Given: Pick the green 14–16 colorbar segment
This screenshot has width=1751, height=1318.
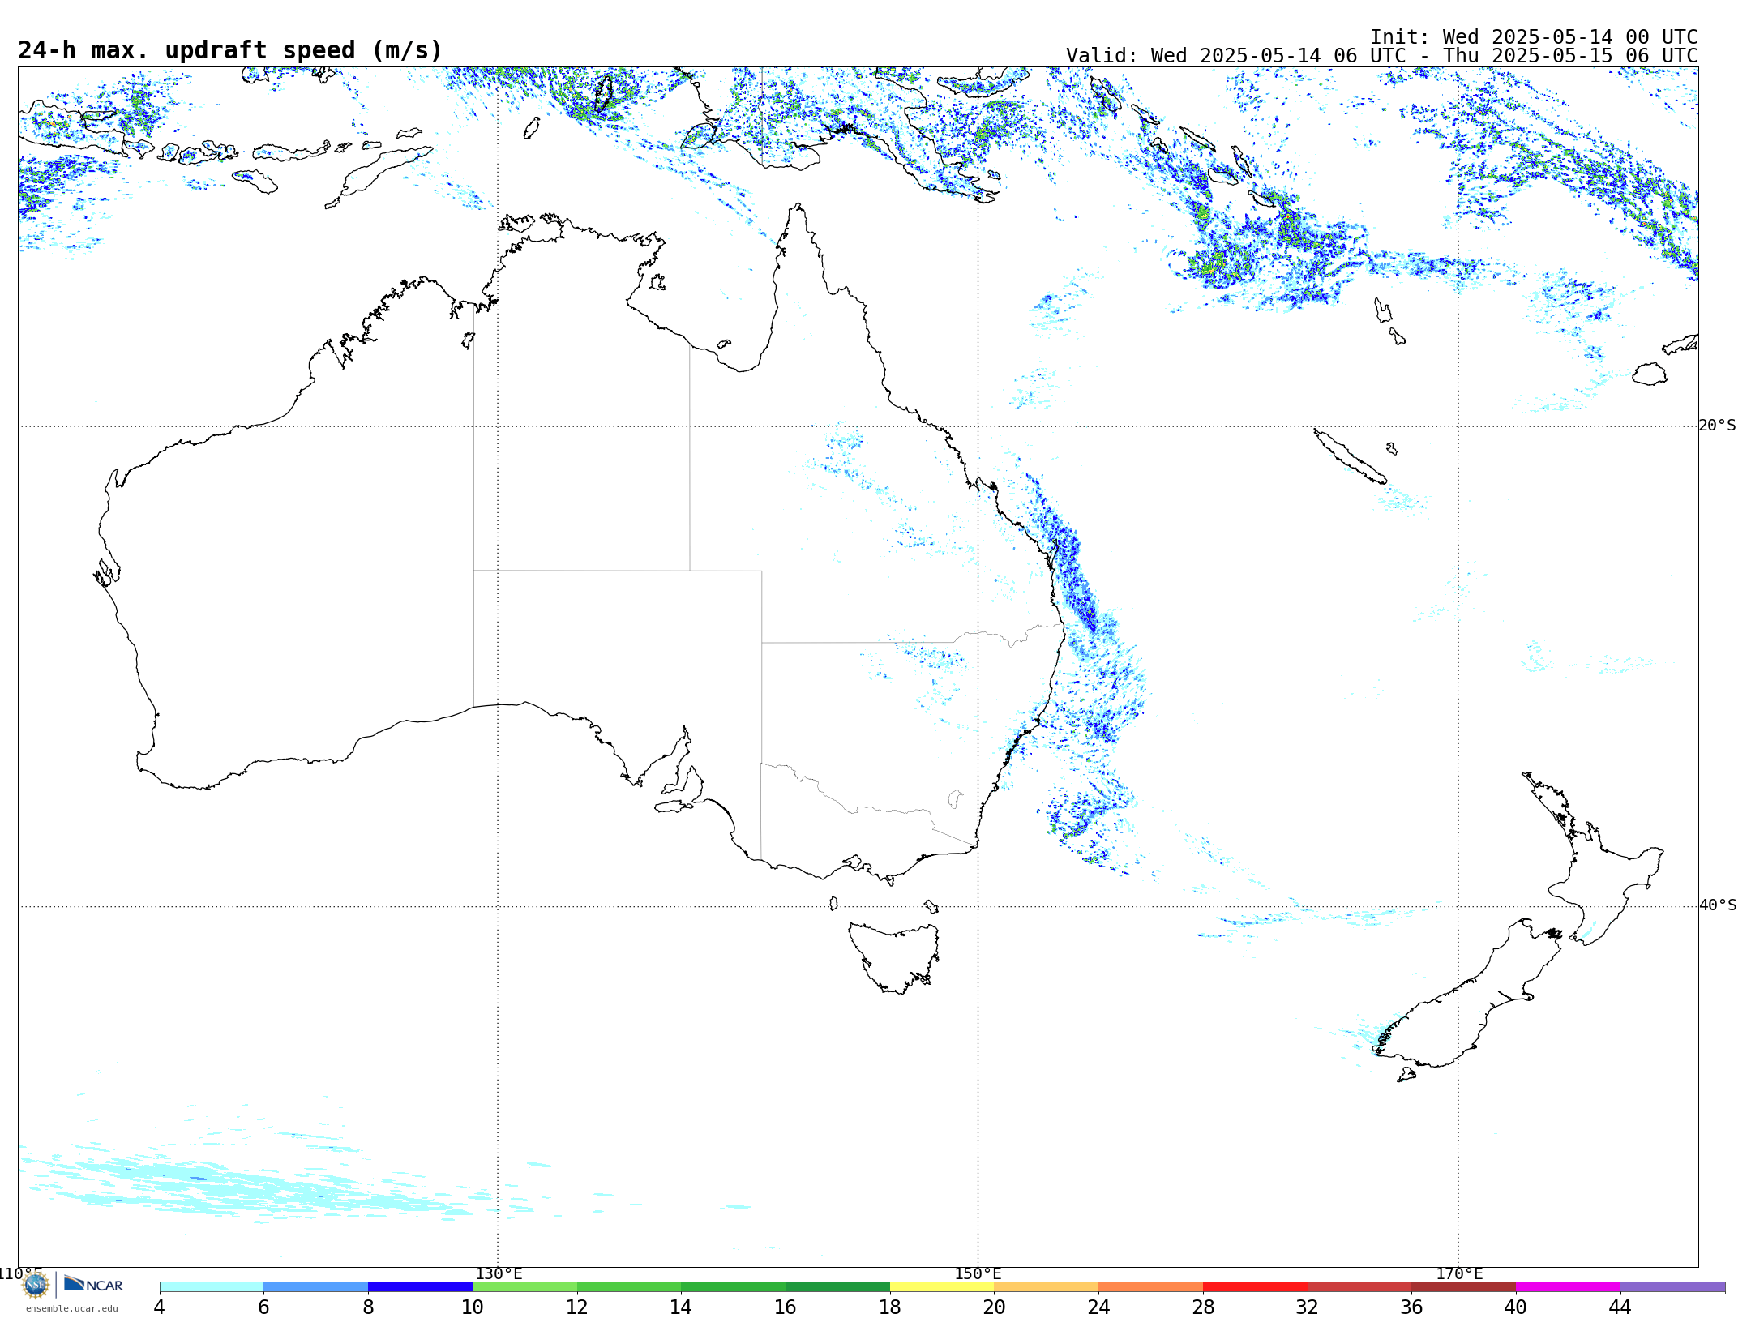Looking at the screenshot, I should click(733, 1287).
